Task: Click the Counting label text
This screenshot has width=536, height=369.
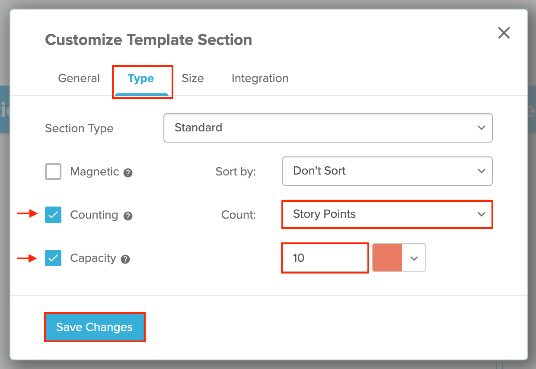Action: click(x=94, y=215)
